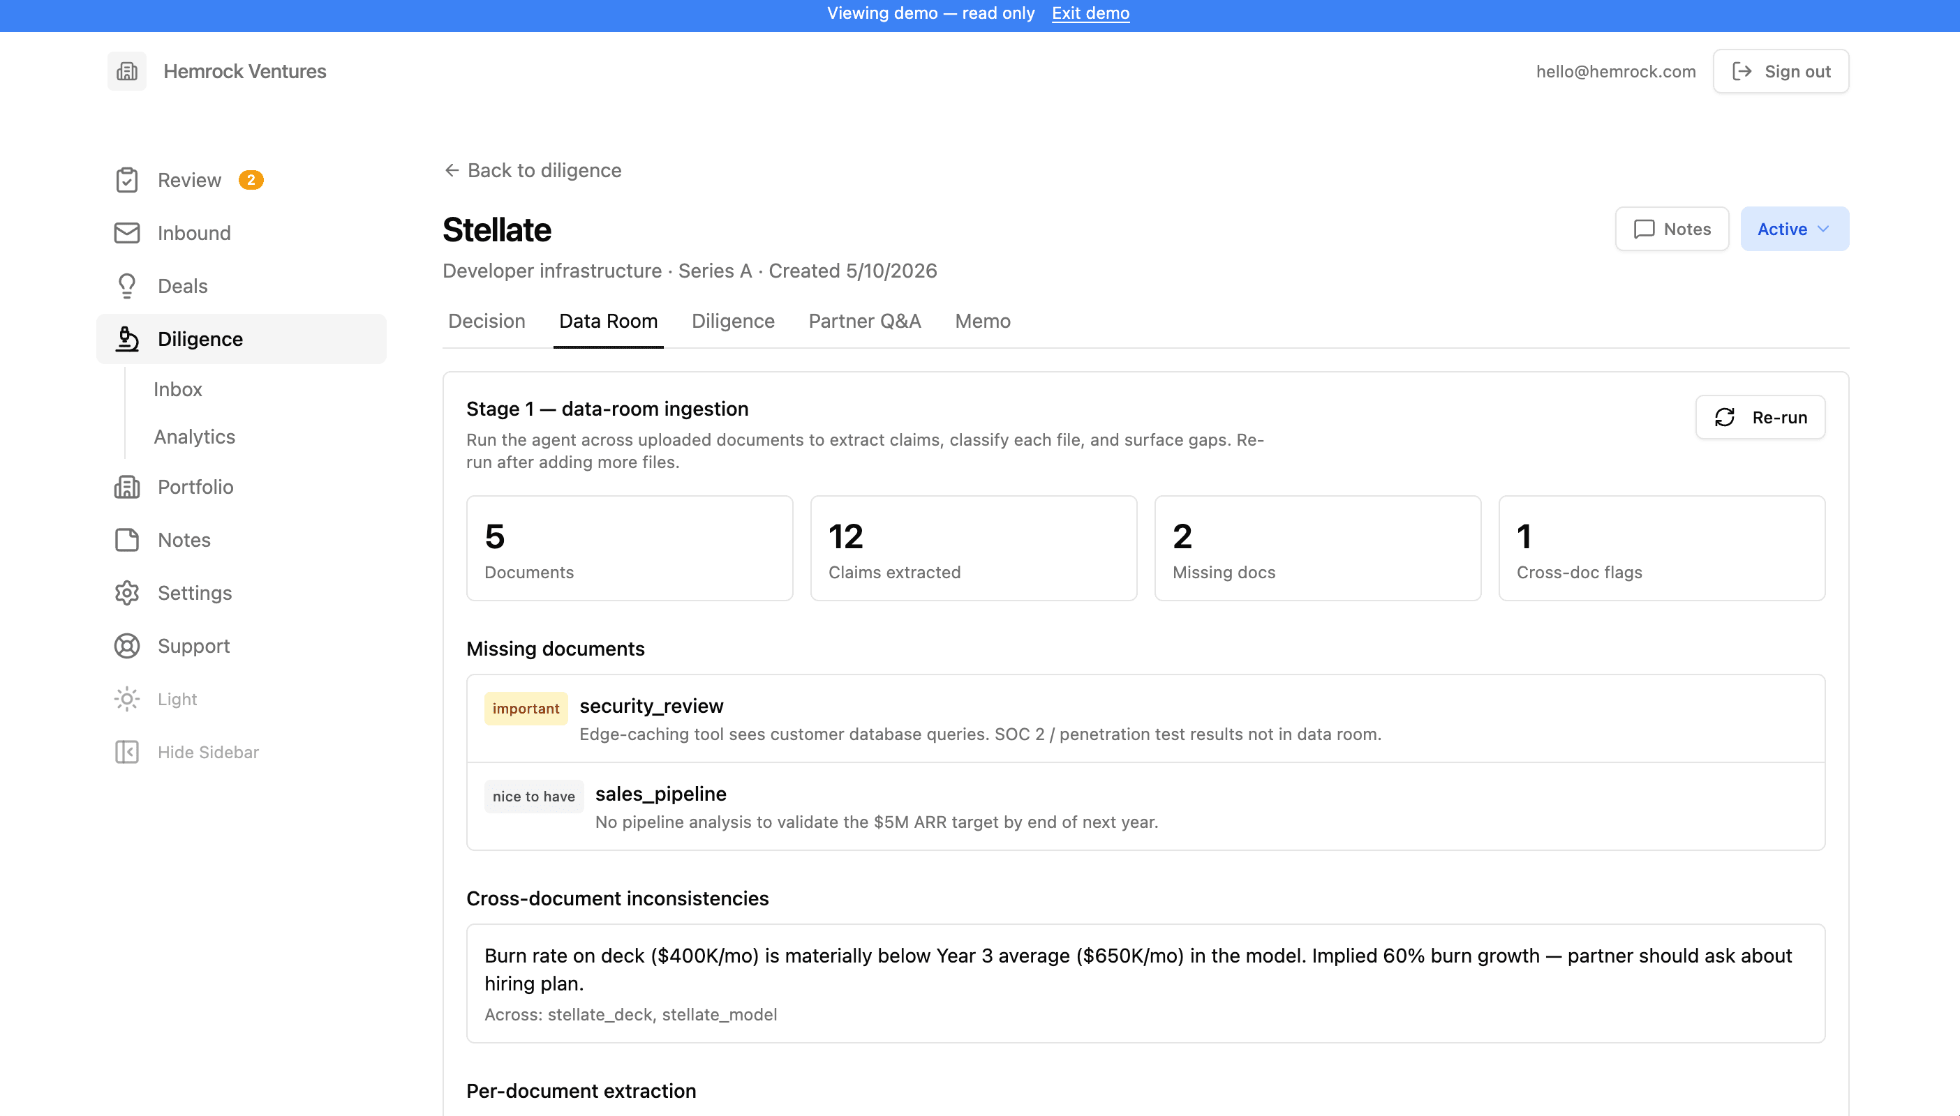Click the back arrow icon near diligence
1960x1116 pixels.
452,170
